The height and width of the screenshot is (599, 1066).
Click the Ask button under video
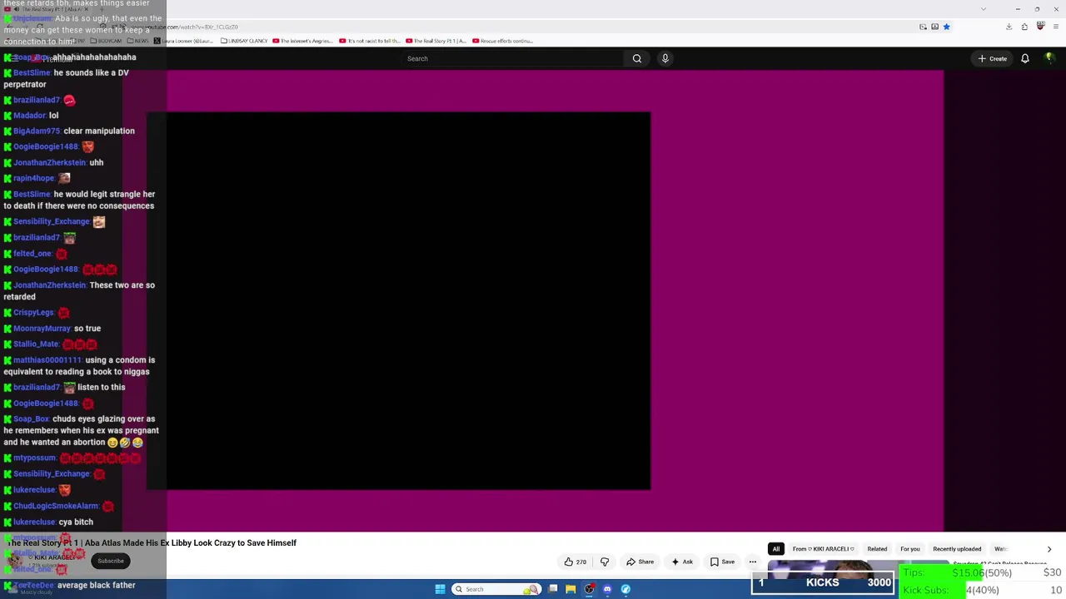(x=682, y=562)
